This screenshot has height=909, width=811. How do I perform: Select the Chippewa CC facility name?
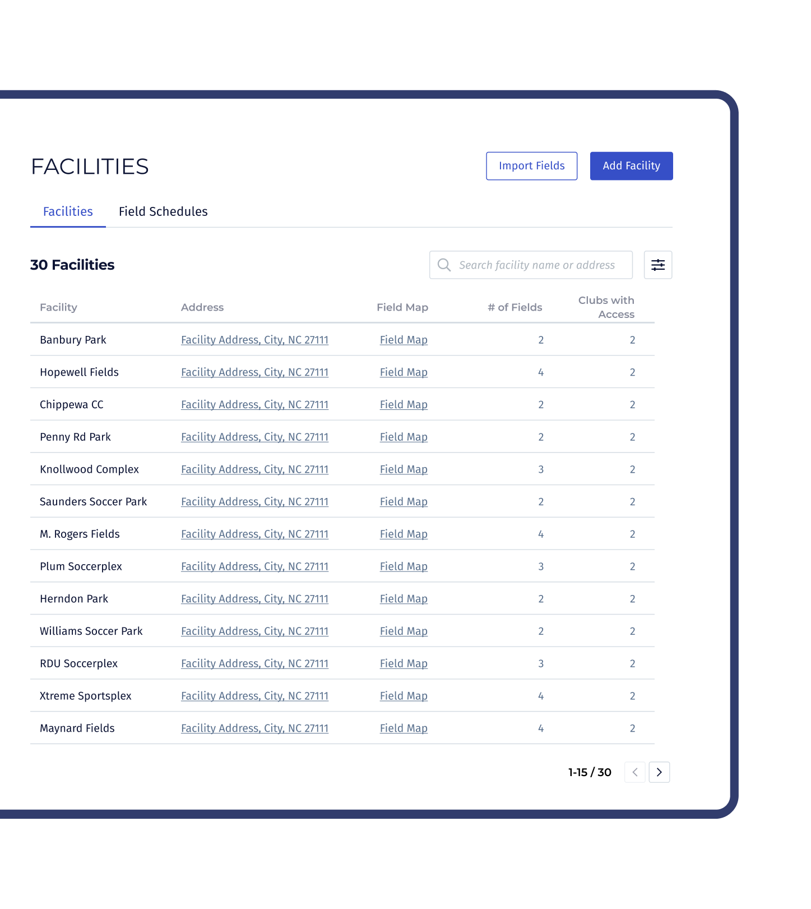(x=71, y=405)
